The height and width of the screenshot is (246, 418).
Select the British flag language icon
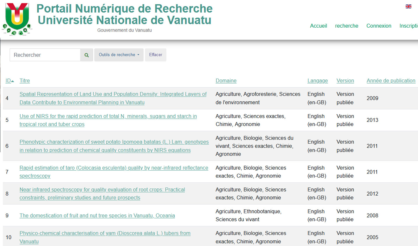408,6
